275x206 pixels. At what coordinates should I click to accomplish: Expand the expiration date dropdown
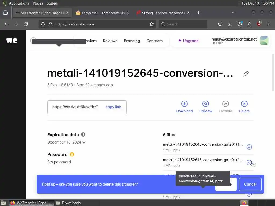coord(84,142)
